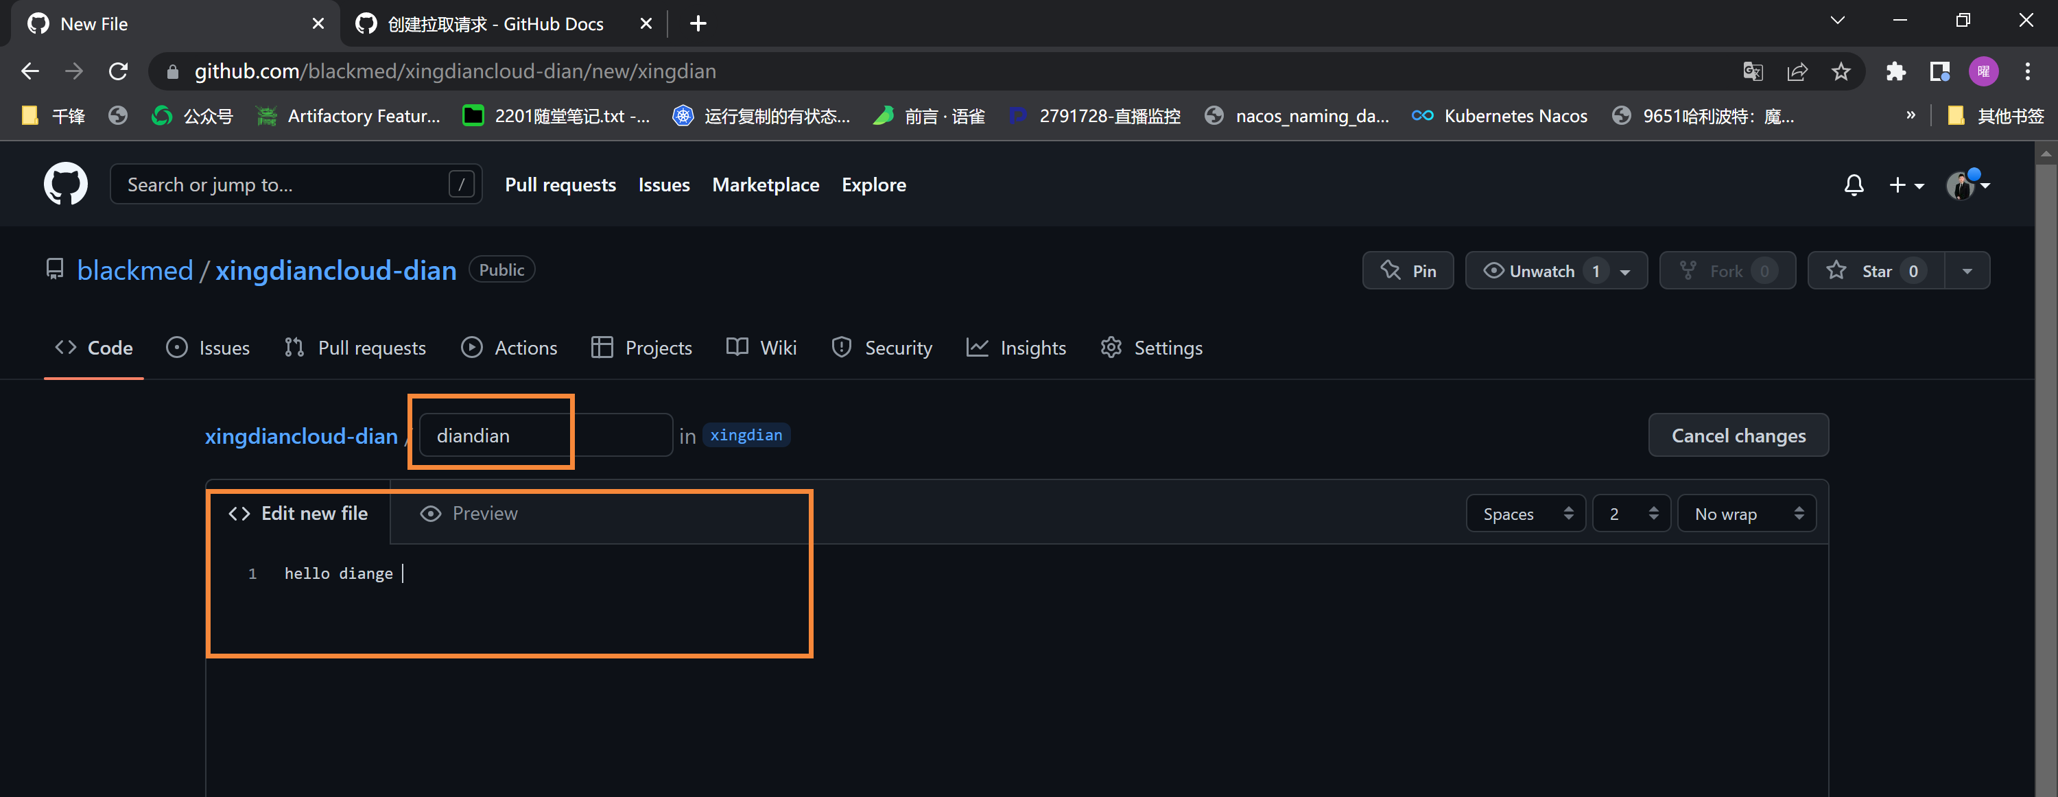Open the Unwatch options caret

[1625, 272]
